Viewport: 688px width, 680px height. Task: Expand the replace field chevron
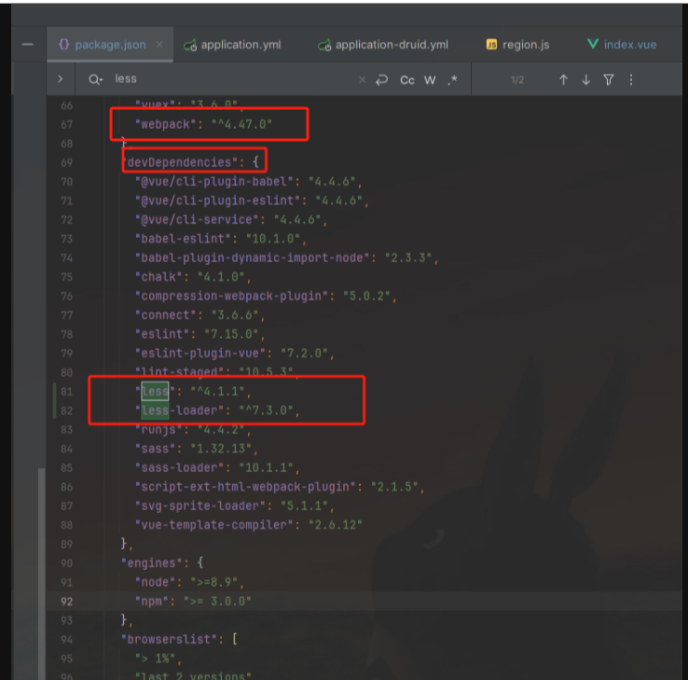[61, 79]
